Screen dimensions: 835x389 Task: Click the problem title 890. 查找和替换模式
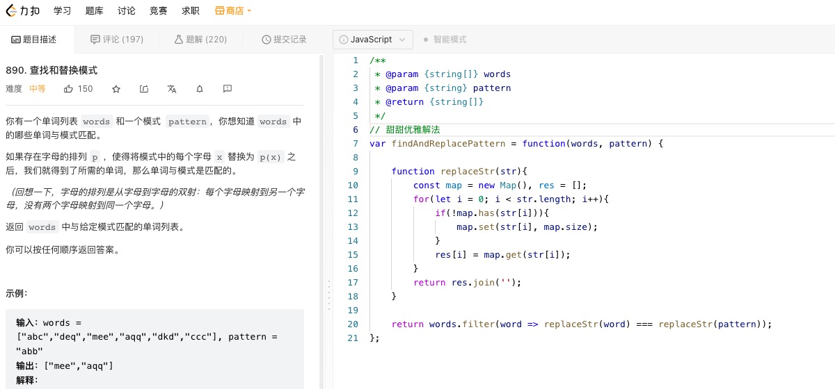pos(51,70)
